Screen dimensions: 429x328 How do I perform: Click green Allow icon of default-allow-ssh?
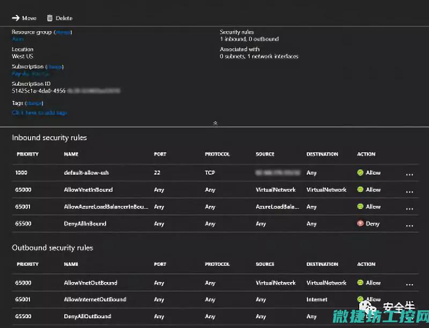pyautogui.click(x=360, y=173)
